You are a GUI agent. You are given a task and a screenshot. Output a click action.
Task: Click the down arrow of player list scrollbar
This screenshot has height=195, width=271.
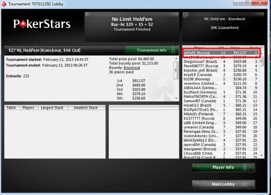click(261, 156)
